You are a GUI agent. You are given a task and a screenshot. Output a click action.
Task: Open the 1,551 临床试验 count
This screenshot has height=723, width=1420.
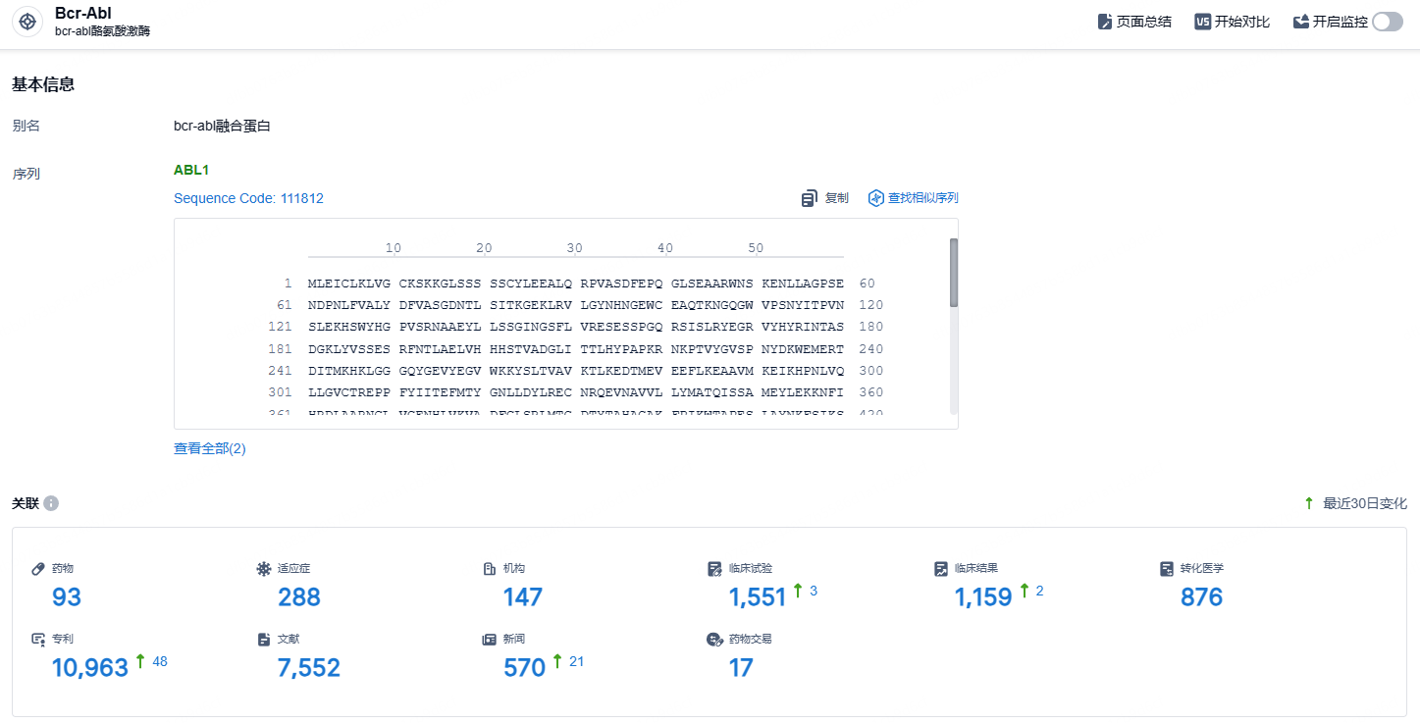(758, 597)
